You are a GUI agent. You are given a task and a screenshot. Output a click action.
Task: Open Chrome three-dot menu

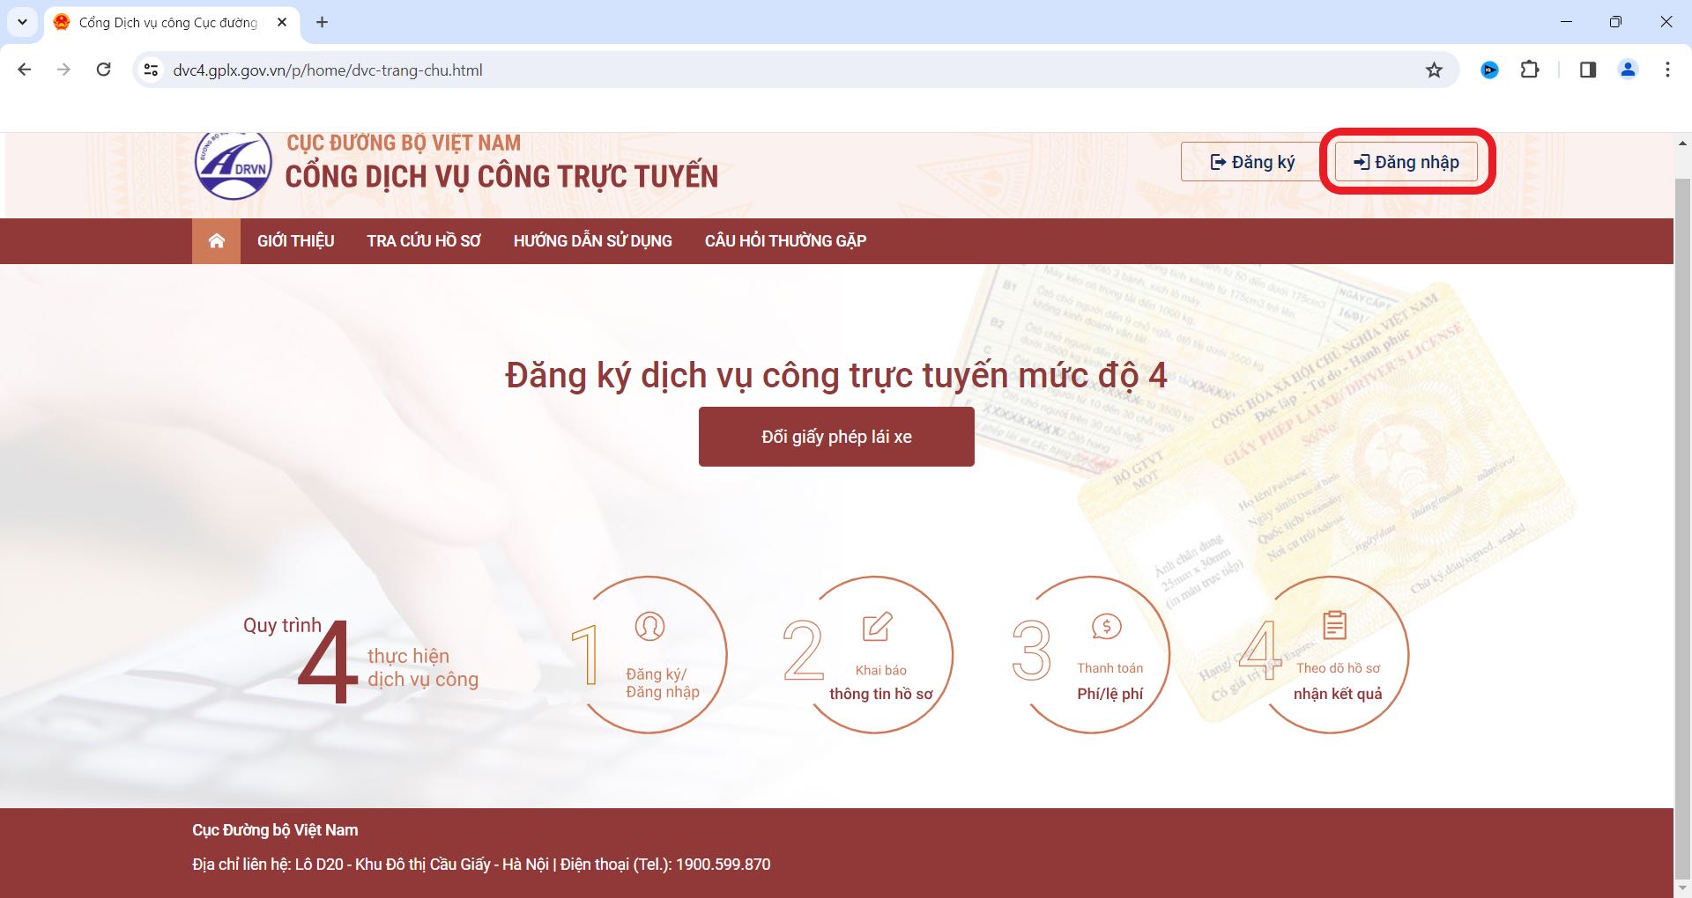pos(1666,70)
